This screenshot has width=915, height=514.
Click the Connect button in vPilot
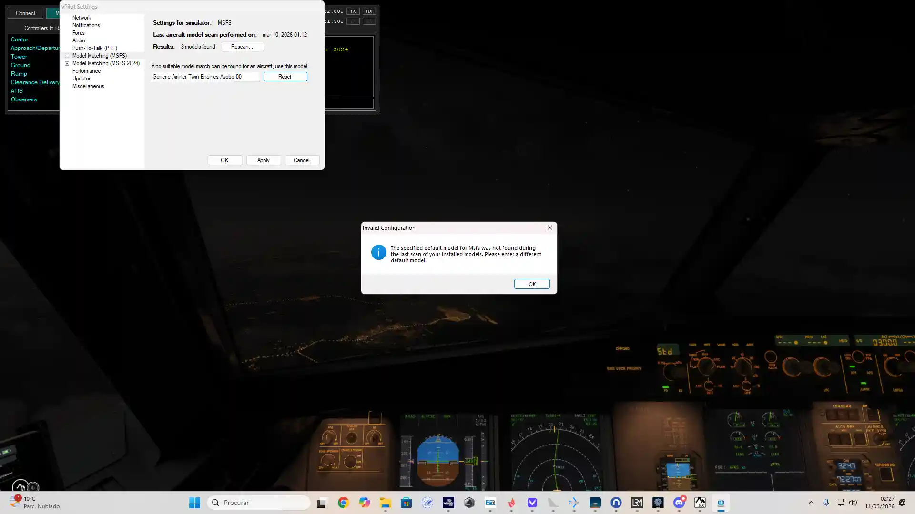click(x=25, y=13)
